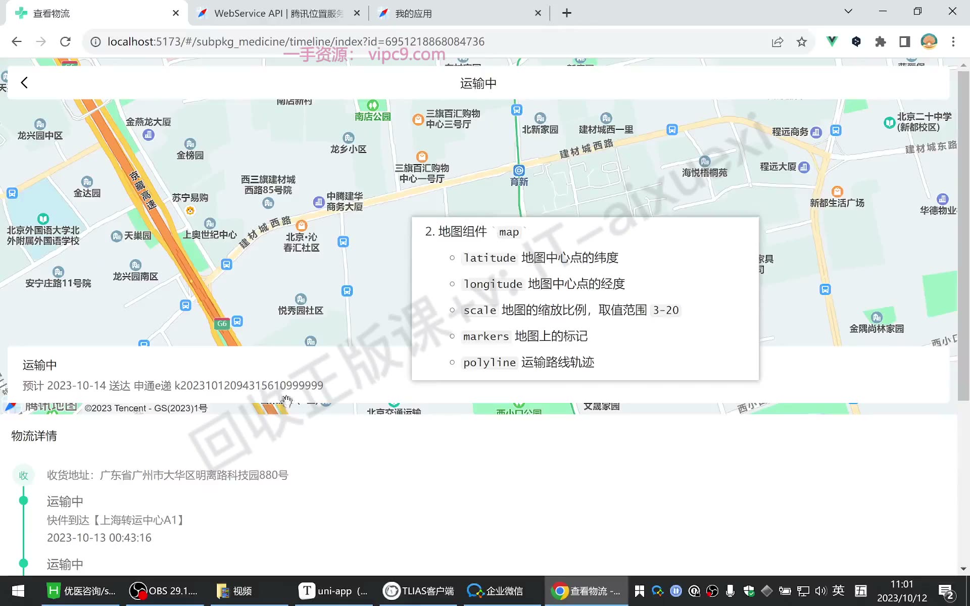
Task: Click the address bar URL
Action: (x=296, y=41)
